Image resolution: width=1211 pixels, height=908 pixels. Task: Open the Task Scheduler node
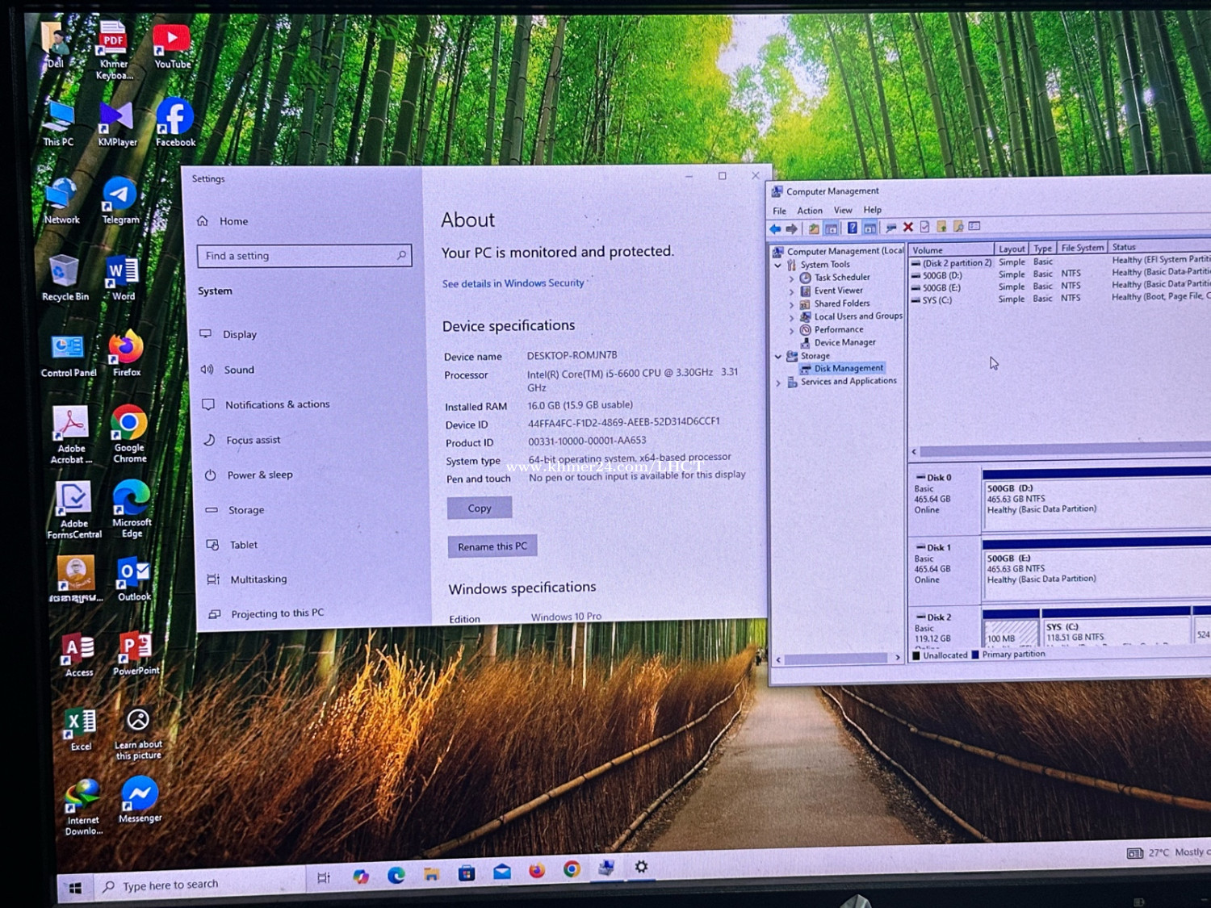[x=842, y=277]
